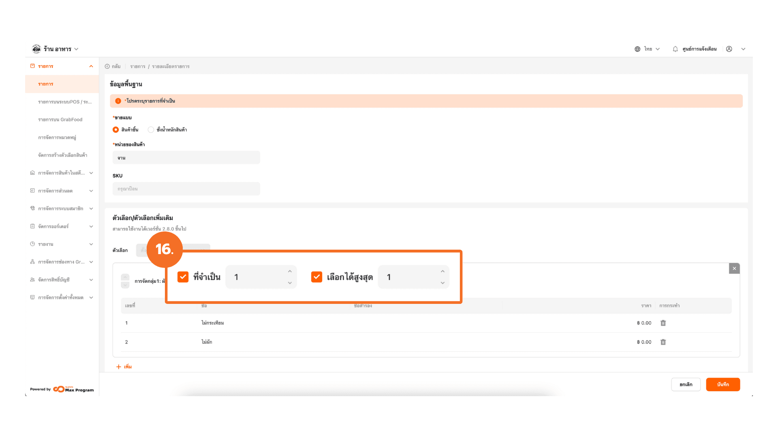Click the back arrow กลับ icon
This screenshot has height=437, width=778.
(x=107, y=66)
